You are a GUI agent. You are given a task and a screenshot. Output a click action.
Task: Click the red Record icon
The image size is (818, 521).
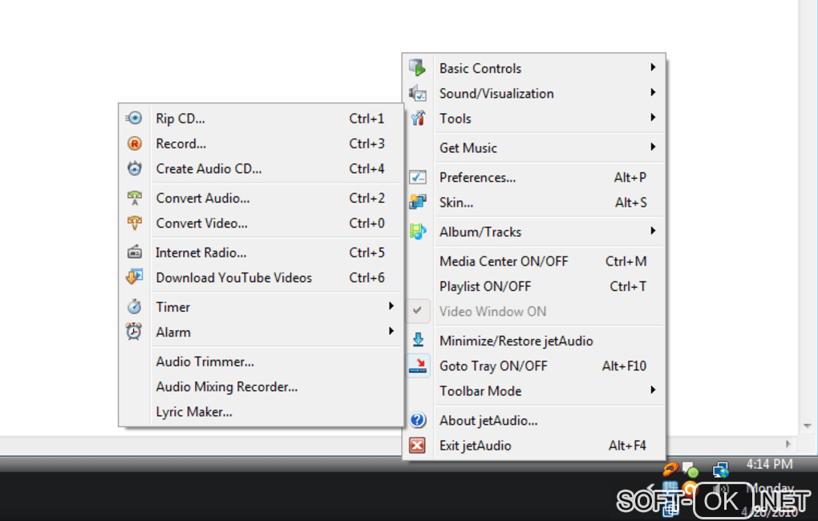134,143
